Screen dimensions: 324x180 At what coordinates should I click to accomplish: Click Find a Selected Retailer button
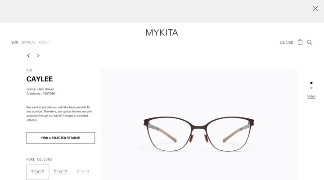pyautogui.click(x=61, y=138)
